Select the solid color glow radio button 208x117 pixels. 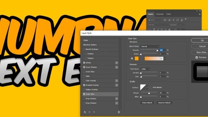132,58
